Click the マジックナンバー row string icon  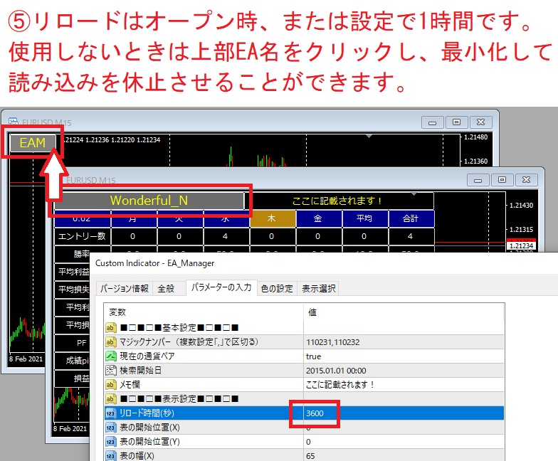point(111,341)
